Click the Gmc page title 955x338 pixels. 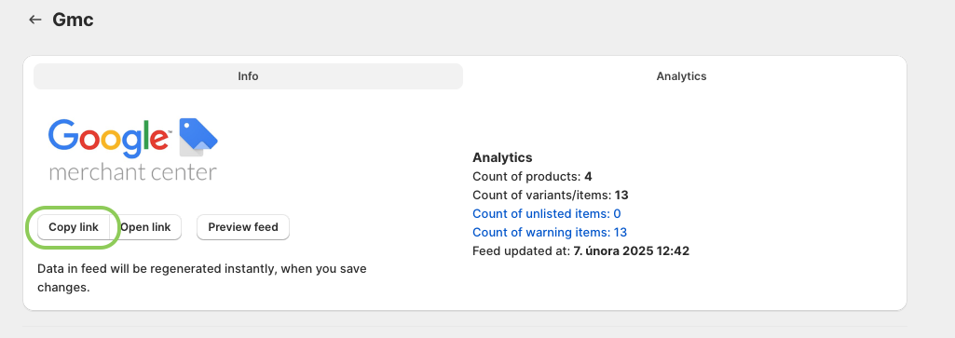coord(73,20)
